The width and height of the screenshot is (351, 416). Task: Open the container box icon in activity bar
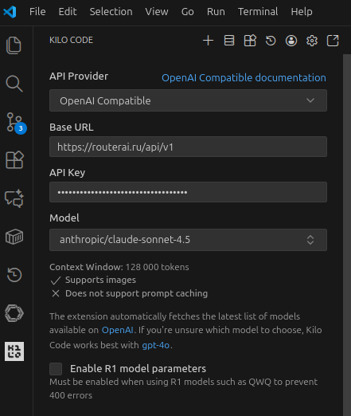tap(14, 237)
